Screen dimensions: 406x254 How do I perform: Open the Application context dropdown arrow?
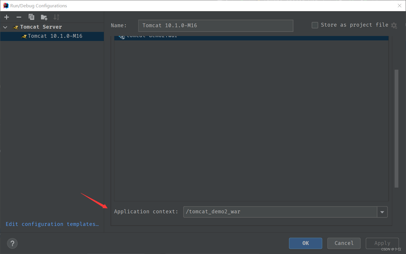pos(382,212)
